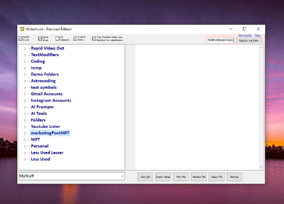
Task: Select the marketingPostNIFT tree item
Action: point(50,133)
